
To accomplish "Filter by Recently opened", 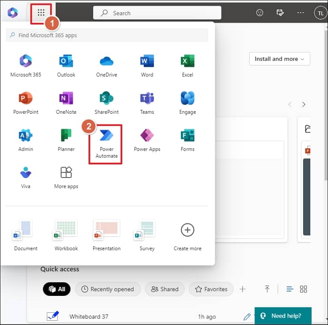I will pos(107,289).
